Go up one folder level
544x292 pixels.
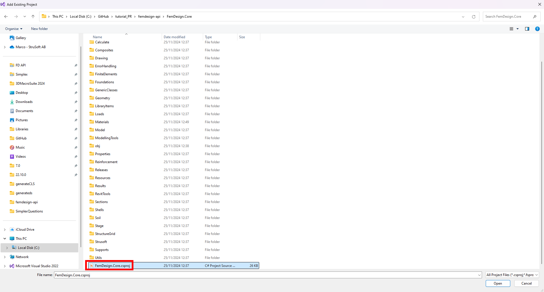click(33, 17)
